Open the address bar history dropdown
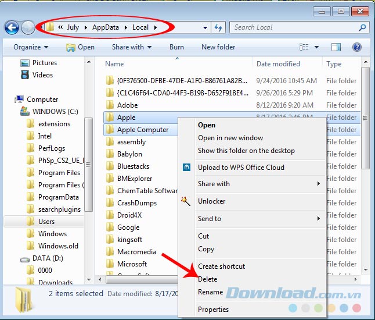 (x=205, y=27)
